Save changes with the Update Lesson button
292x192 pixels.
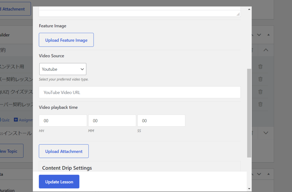coord(59,182)
